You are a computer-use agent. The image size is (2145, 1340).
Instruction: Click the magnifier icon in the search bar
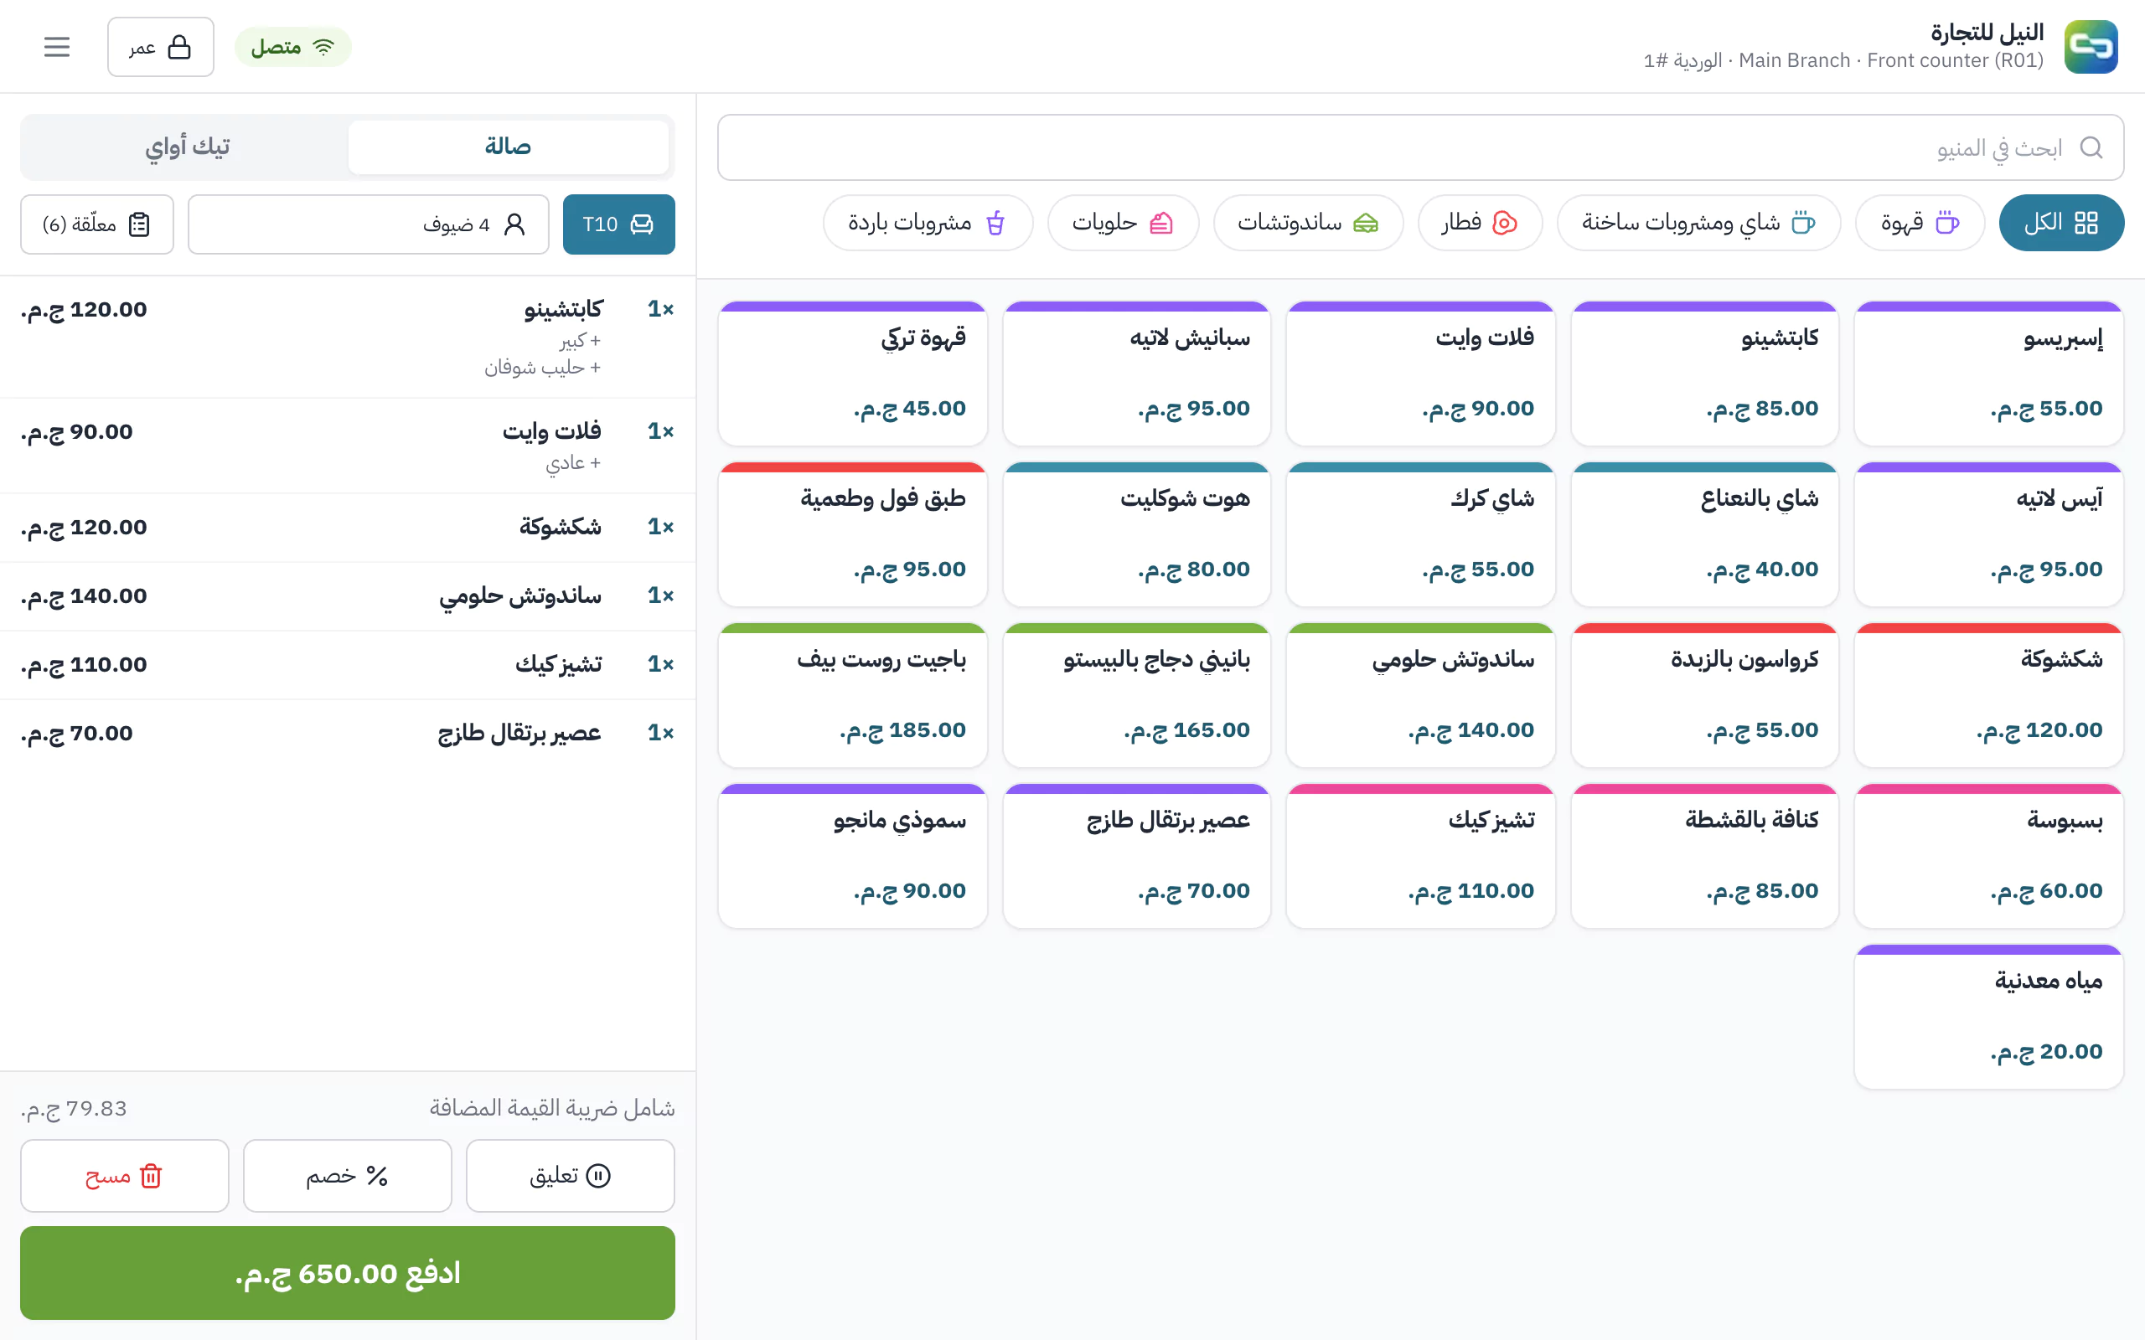2091,147
